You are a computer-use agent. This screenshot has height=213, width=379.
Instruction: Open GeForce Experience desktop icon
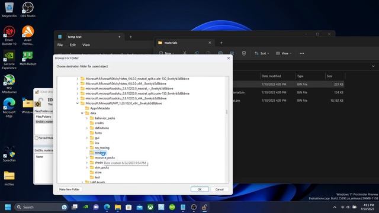9,60
